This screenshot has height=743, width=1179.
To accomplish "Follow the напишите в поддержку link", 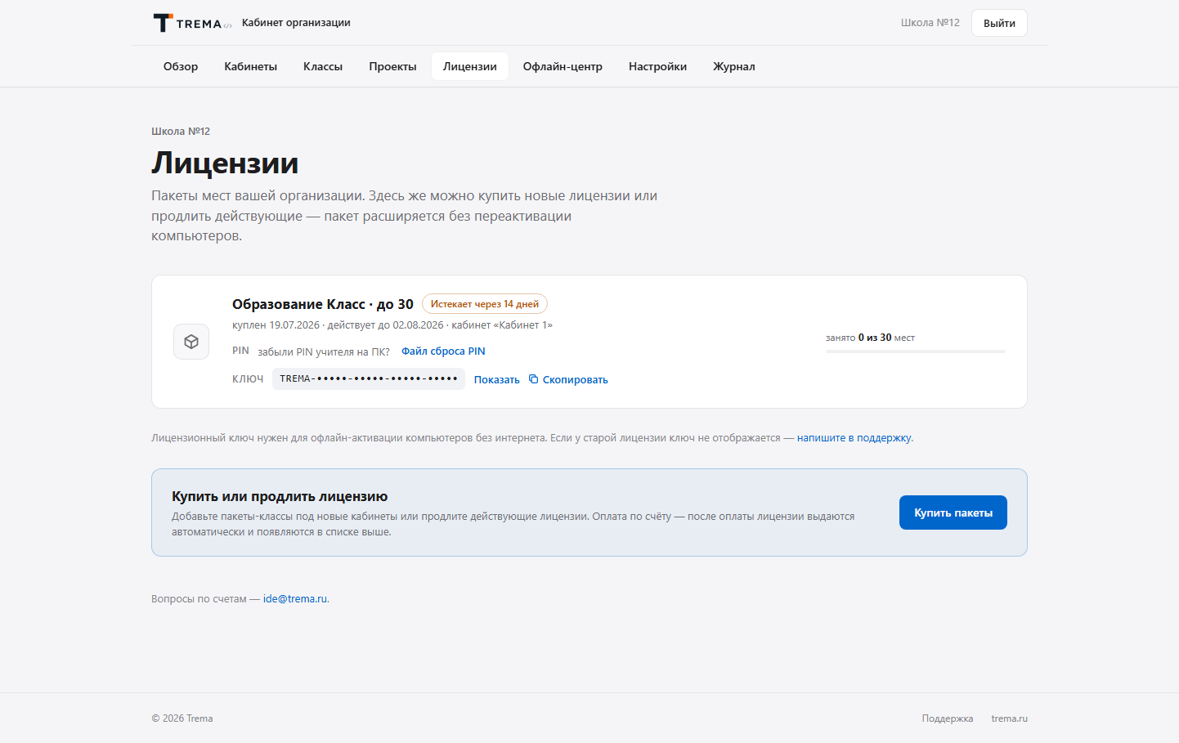I will pos(854,438).
